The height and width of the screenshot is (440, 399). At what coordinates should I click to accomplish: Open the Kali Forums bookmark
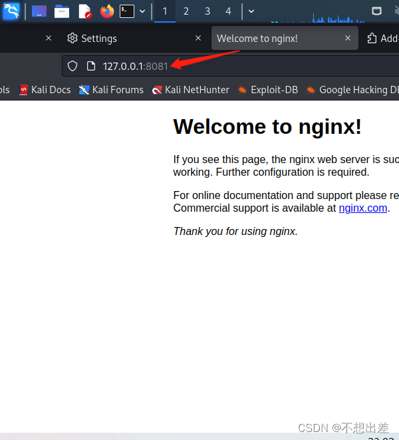pyautogui.click(x=111, y=90)
